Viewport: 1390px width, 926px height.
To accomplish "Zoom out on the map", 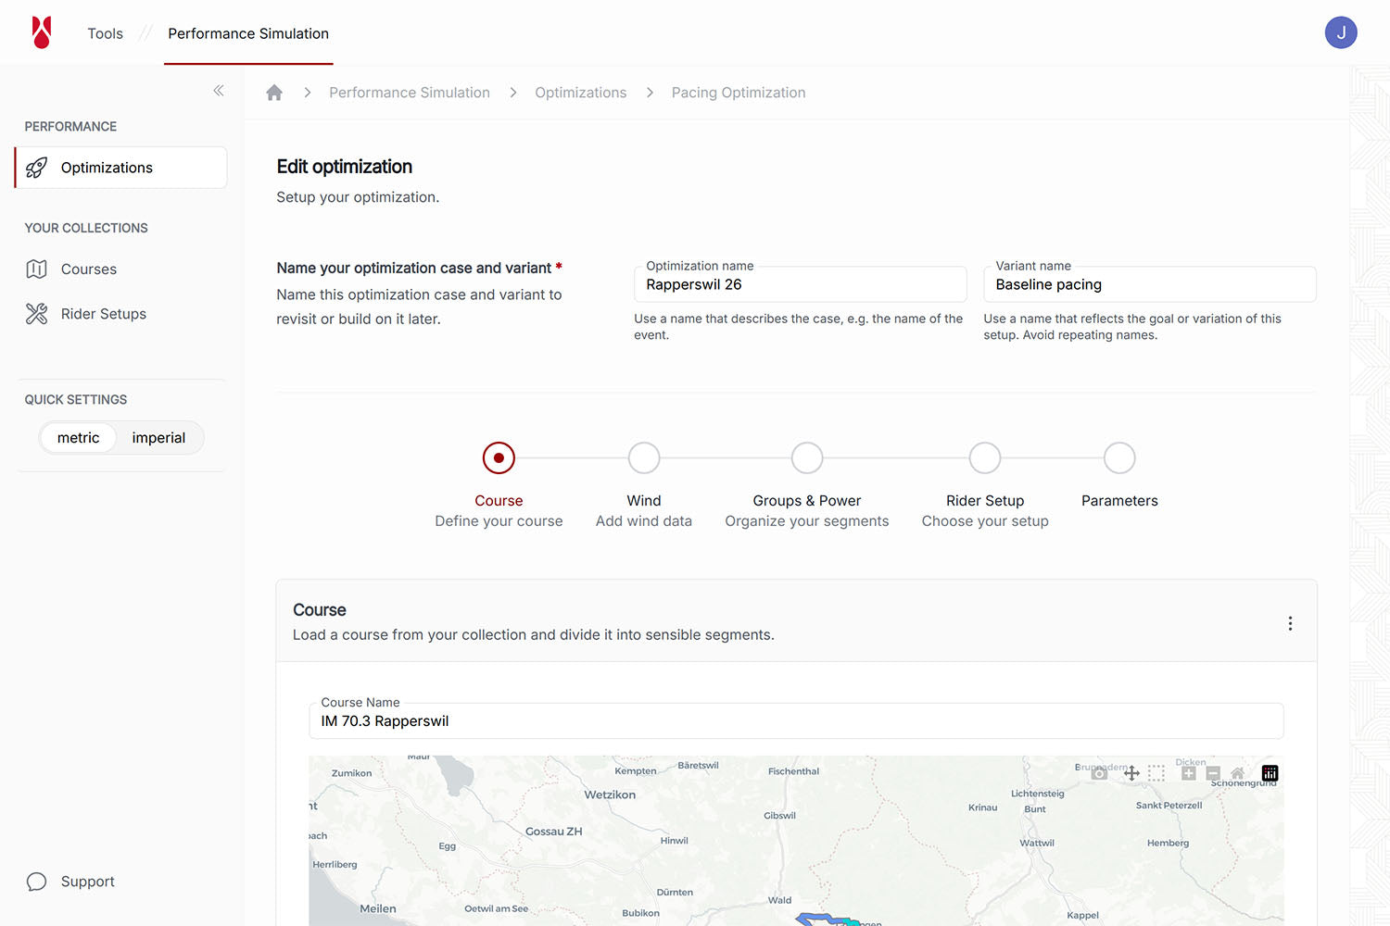I will 1213,773.
